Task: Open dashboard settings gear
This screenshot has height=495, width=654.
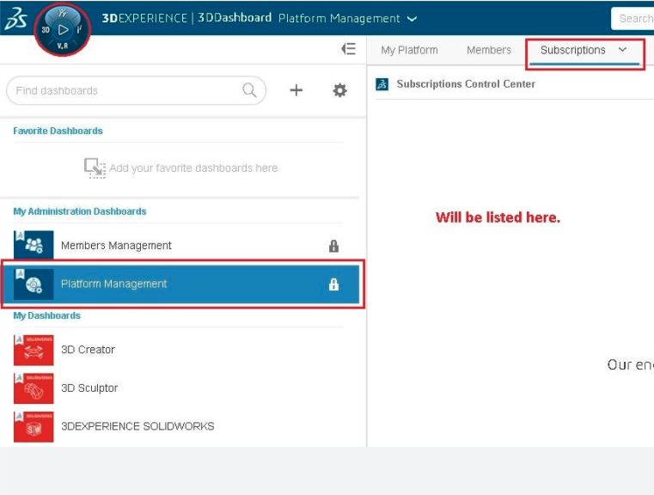Action: pos(339,90)
